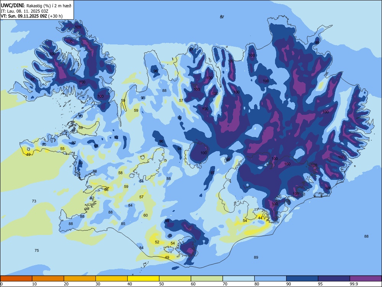This screenshot has width=382, height=287.
Task: Pick the 70–80 light blue legend swatch
Action: click(x=238, y=279)
